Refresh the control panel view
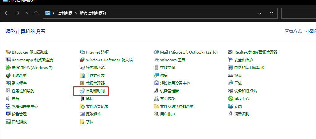Screen dimensions: 316x139 click(x=271, y=13)
